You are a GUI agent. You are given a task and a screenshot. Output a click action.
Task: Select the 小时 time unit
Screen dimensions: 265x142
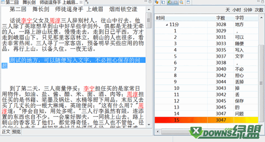(x=237, y=10)
